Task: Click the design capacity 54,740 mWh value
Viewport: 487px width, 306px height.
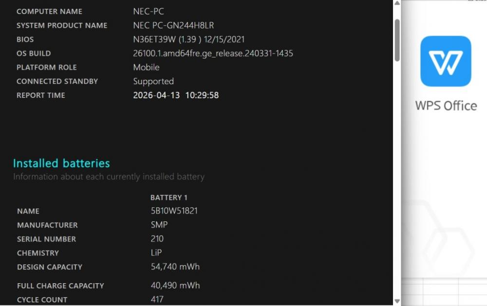Action: (175, 267)
